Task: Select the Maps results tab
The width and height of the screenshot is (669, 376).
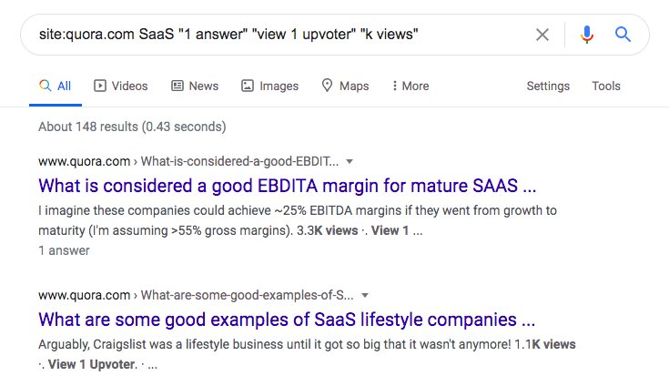Action: 345,86
